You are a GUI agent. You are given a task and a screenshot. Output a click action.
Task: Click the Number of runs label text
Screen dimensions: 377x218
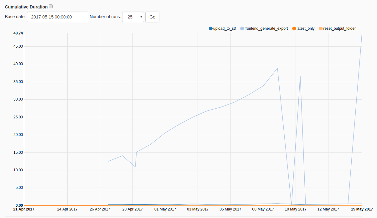[x=105, y=17]
